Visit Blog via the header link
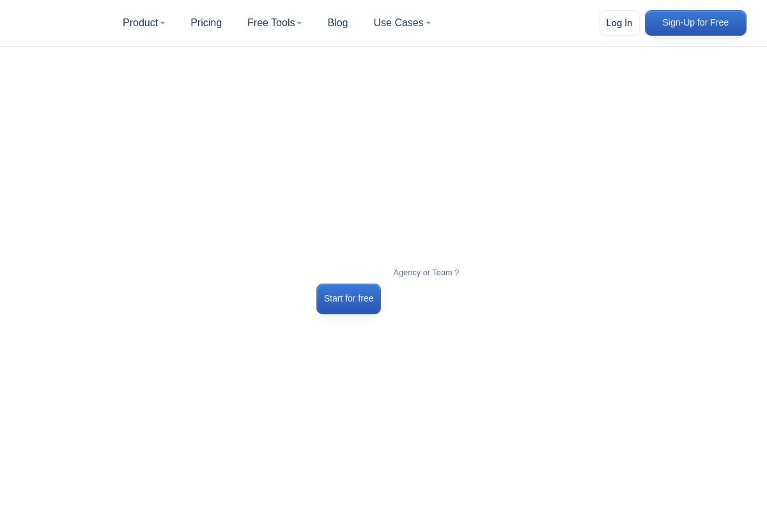The width and height of the screenshot is (767, 511). click(337, 23)
